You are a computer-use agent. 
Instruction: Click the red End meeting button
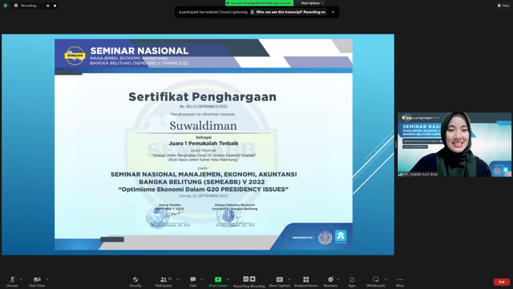point(502,282)
